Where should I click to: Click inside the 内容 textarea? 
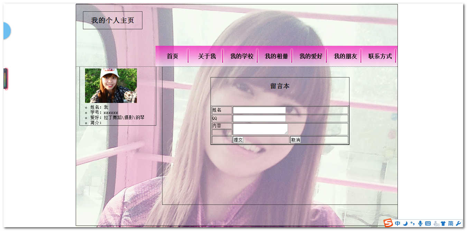(260, 129)
